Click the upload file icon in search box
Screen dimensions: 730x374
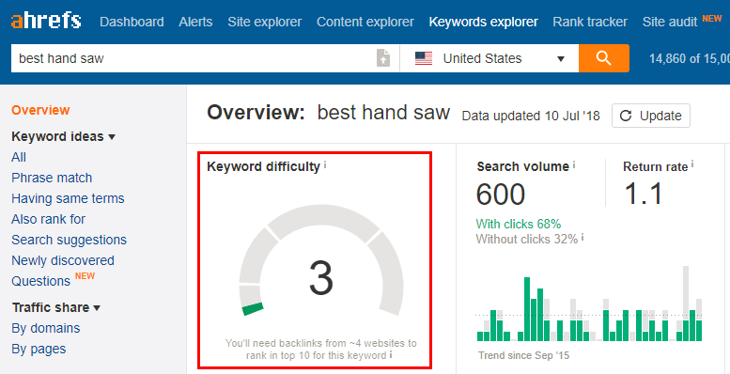[x=383, y=58]
